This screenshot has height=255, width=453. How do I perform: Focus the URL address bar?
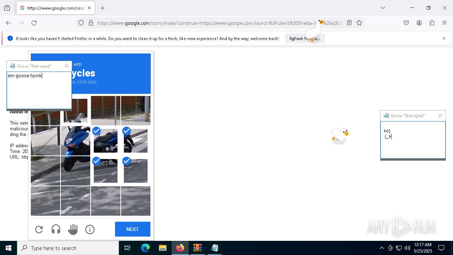(x=219, y=23)
